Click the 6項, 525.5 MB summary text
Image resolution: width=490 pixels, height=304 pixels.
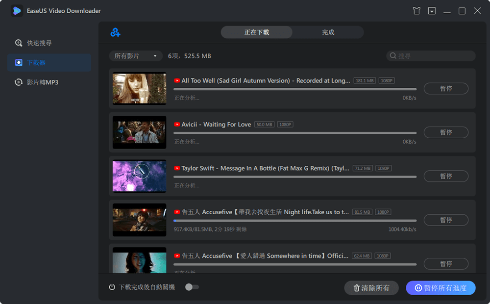189,56
